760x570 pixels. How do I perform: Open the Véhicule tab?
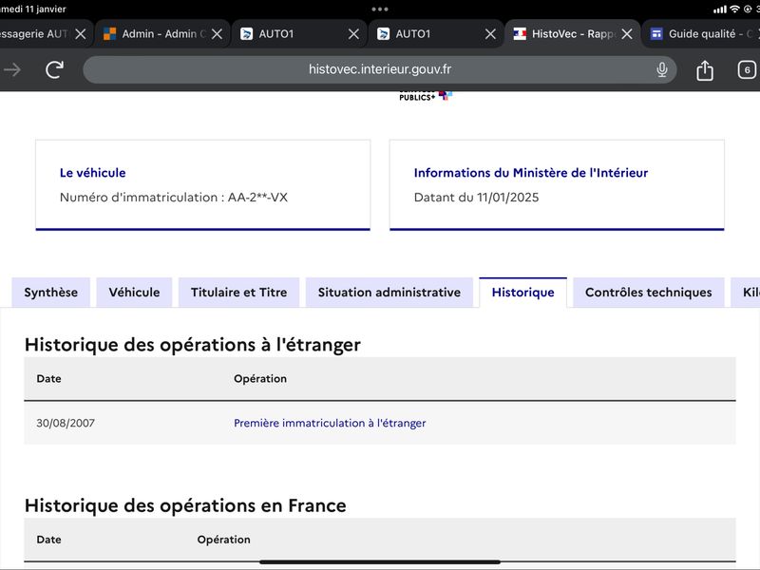pyautogui.click(x=134, y=293)
